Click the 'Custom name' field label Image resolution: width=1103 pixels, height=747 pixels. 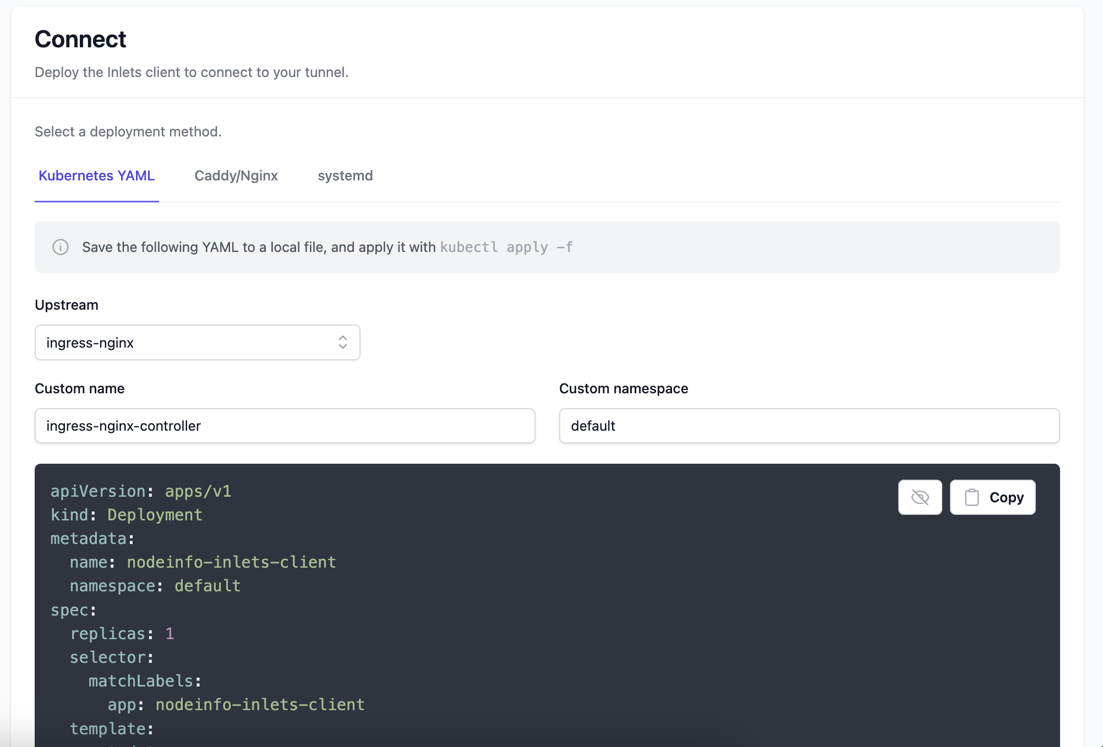(80, 388)
